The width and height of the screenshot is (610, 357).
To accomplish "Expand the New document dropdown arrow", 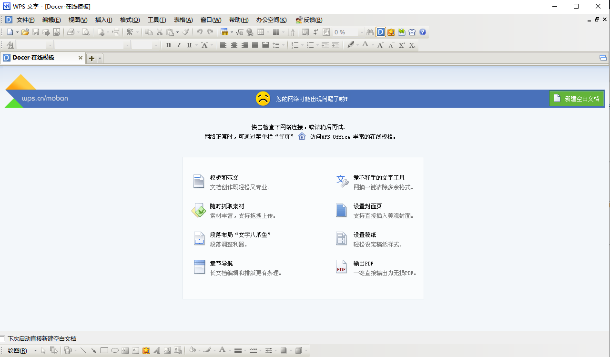I will [17, 32].
